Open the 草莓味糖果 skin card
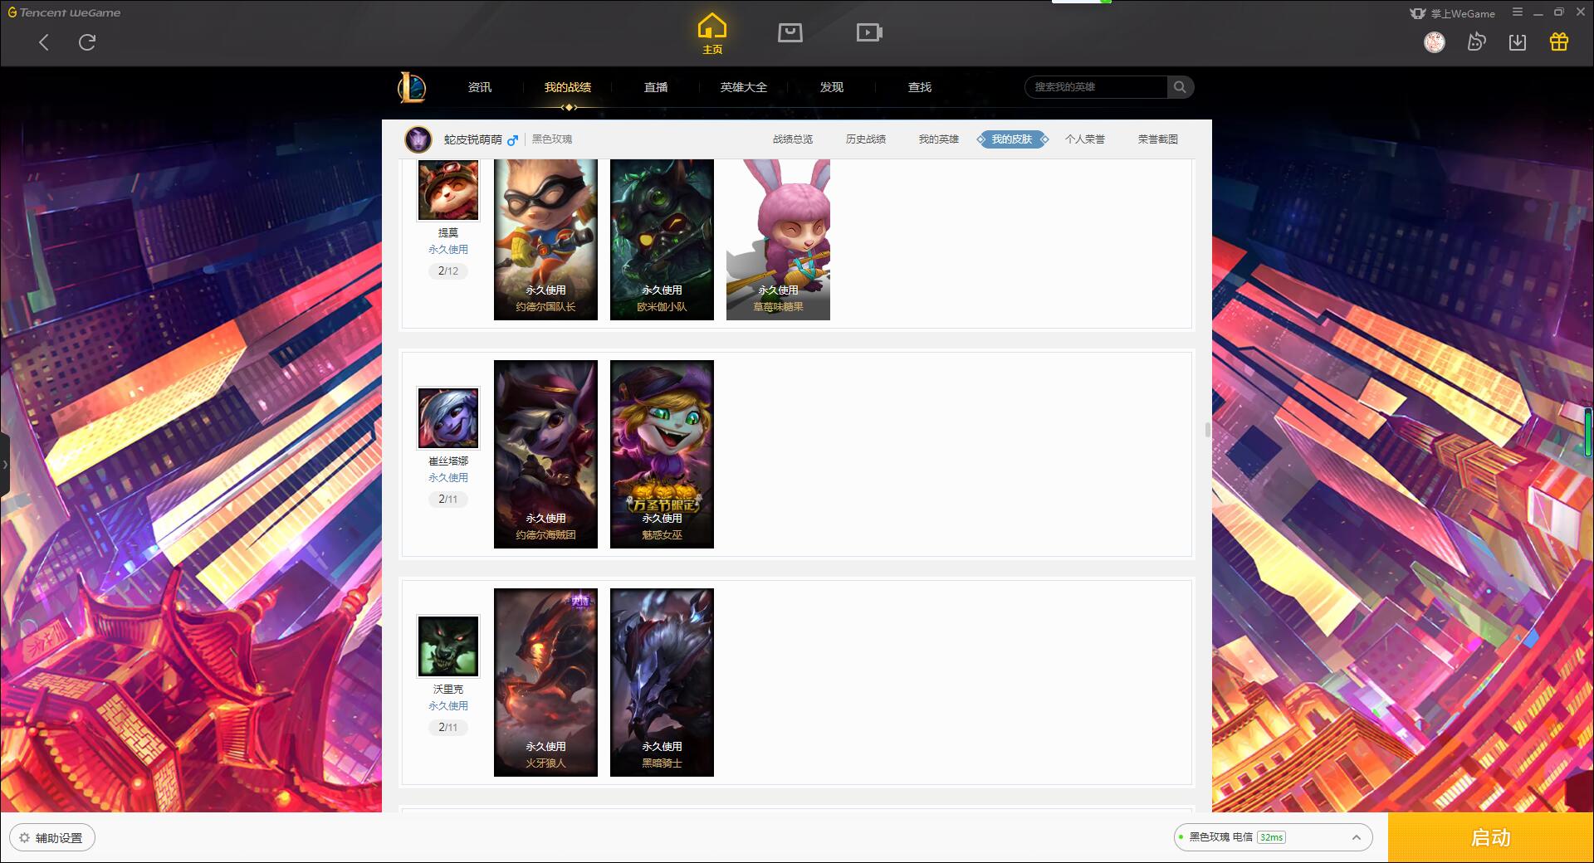The image size is (1594, 863). point(778,240)
